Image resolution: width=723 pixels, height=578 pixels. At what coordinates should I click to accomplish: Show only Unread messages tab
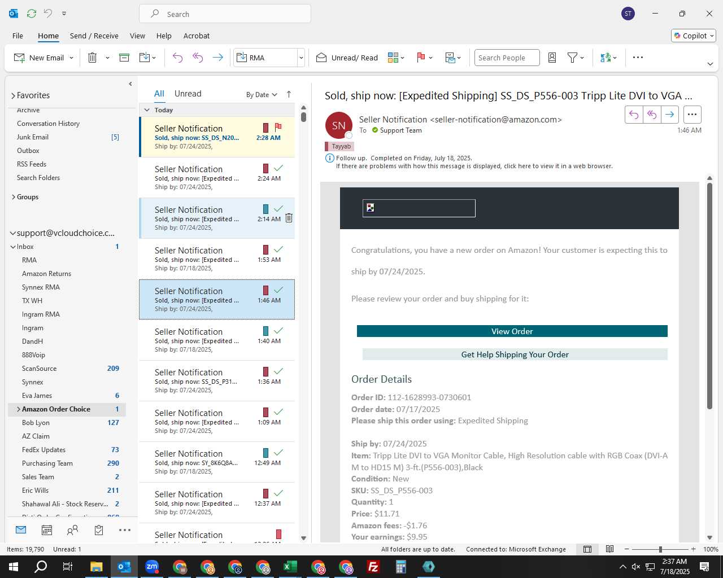(x=188, y=94)
